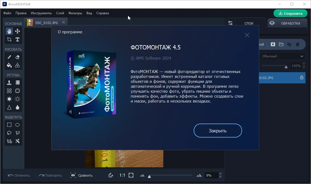
Task: Activate the Eraser tool
Action: (x=18, y=57)
